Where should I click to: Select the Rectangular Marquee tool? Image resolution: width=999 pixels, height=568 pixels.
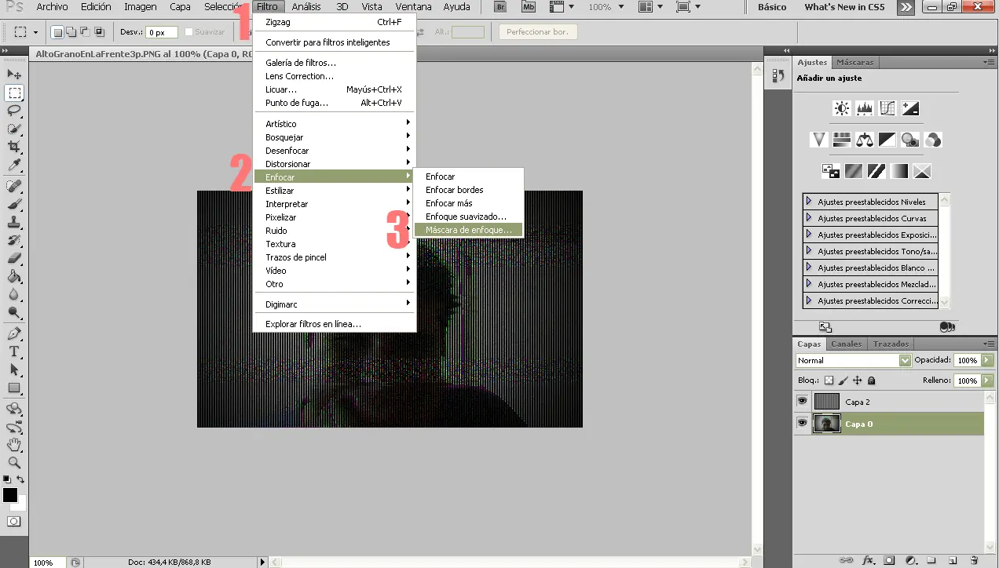14,93
